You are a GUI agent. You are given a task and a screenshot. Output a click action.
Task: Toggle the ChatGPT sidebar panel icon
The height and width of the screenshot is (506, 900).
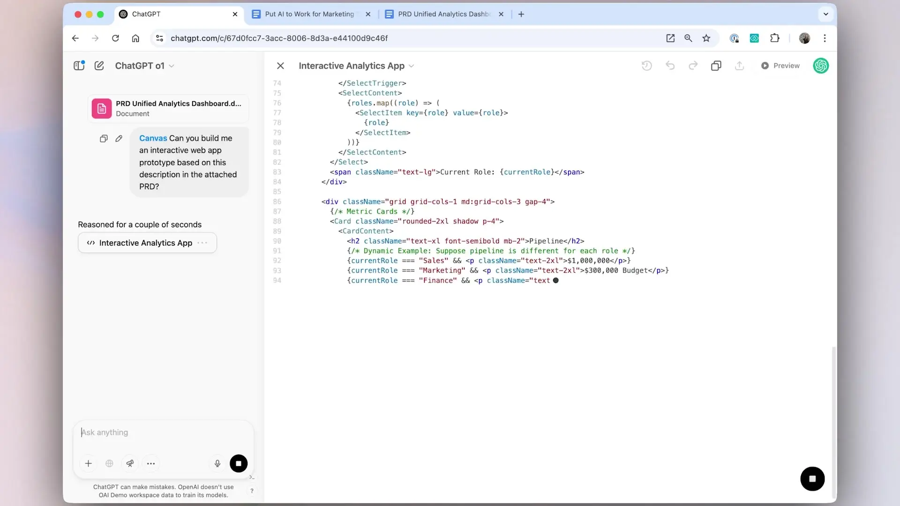click(79, 66)
